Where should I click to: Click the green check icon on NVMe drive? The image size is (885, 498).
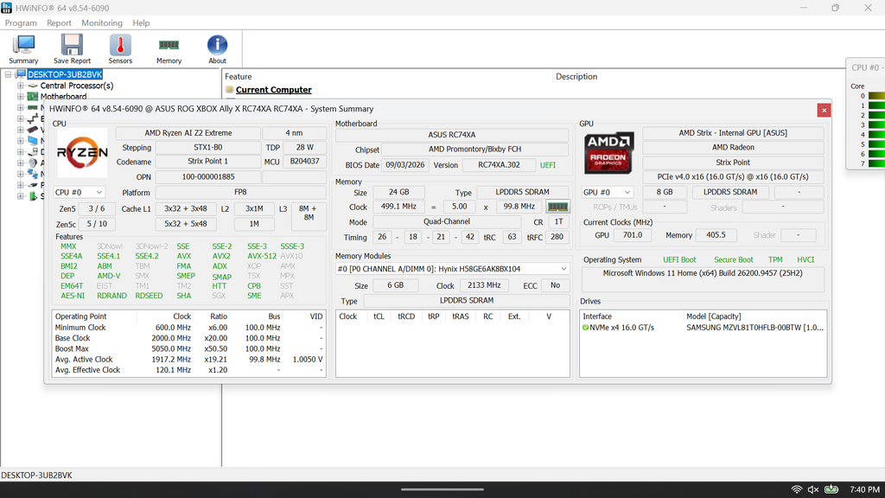click(585, 328)
